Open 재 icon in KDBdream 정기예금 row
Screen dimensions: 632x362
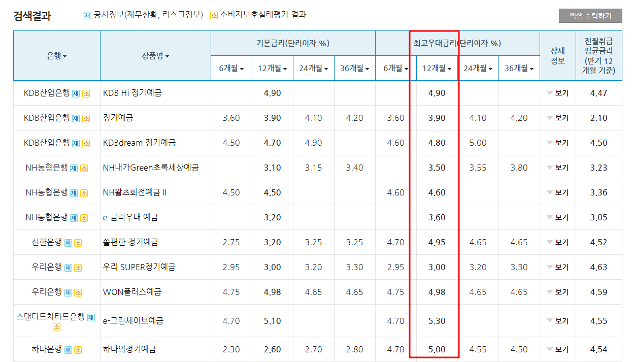click(x=76, y=143)
